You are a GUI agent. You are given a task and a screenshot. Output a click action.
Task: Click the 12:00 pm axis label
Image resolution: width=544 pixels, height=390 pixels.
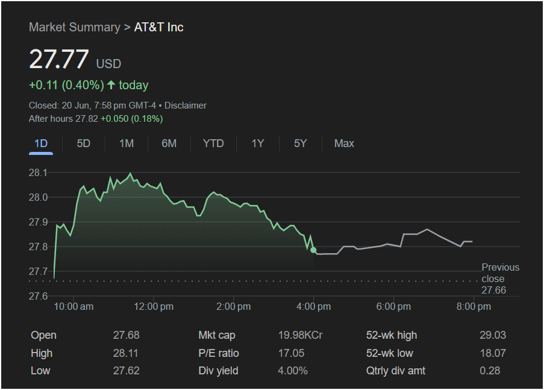click(154, 307)
